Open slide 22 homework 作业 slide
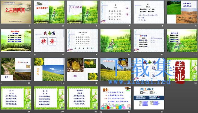 (x=116, y=98)
